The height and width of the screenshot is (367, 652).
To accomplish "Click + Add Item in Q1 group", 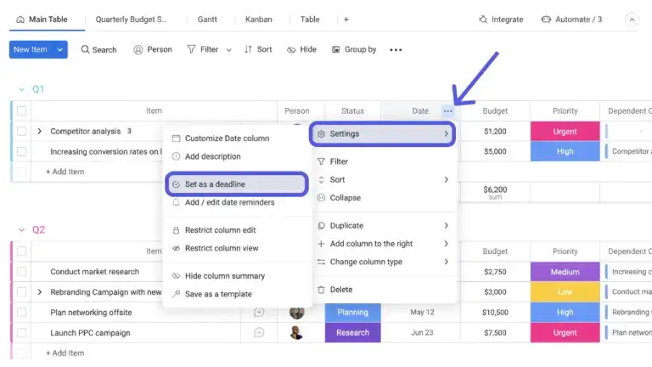I will pos(65,172).
